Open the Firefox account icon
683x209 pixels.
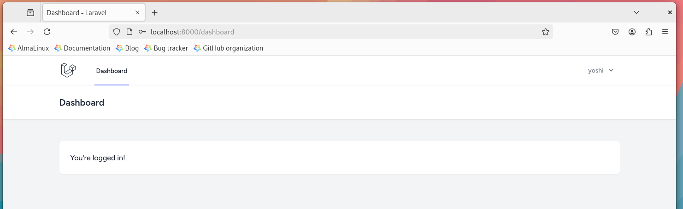click(632, 32)
